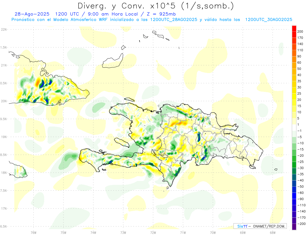Image resolution: width=306 pixels, height=236 pixels.
Task: Click the 1.5N latitude label
Action: click(x=4, y=47)
